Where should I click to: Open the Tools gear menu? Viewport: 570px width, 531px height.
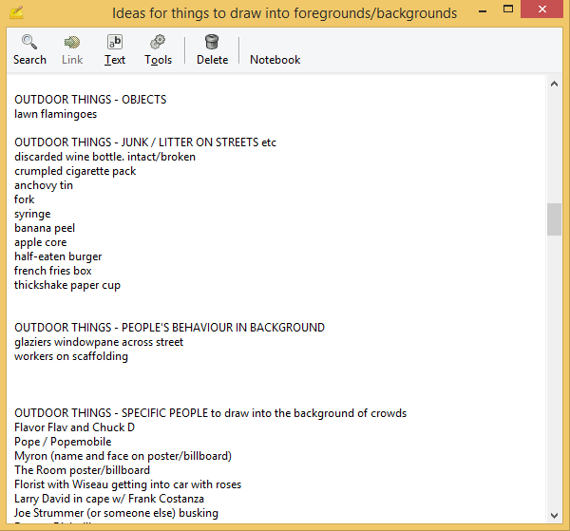click(158, 43)
